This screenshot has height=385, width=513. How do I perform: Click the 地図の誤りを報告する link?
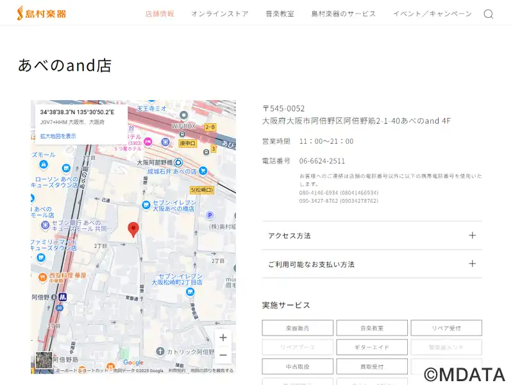click(x=212, y=371)
